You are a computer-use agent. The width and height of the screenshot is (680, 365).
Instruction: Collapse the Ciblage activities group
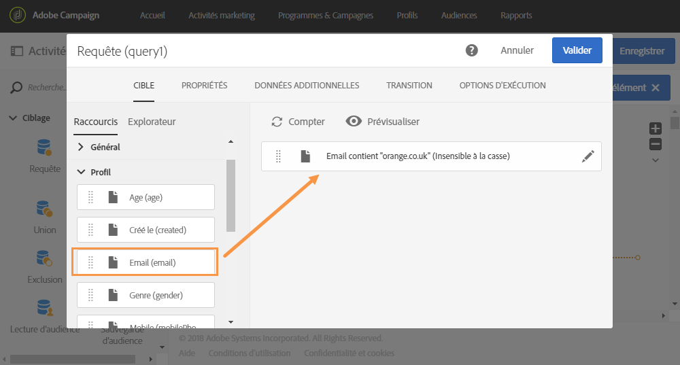pos(13,118)
